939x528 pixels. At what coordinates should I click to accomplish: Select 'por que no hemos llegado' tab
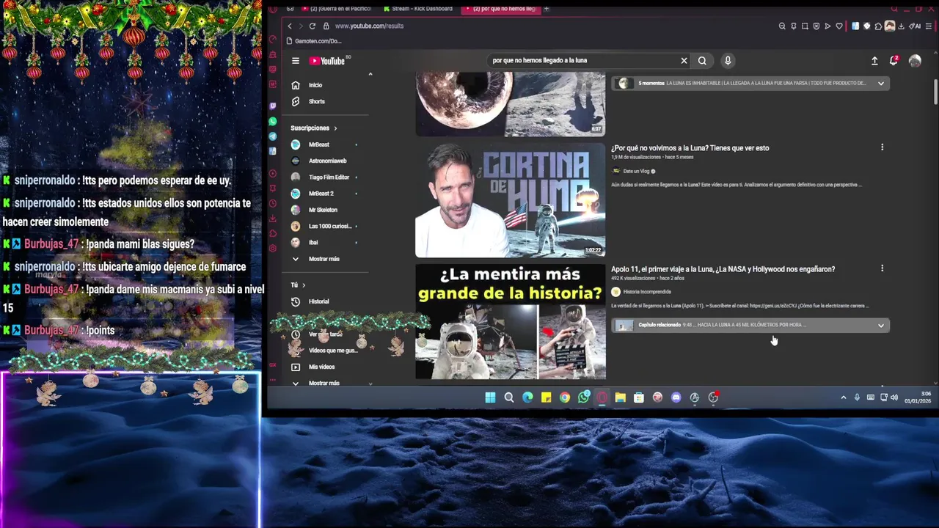[x=500, y=9]
